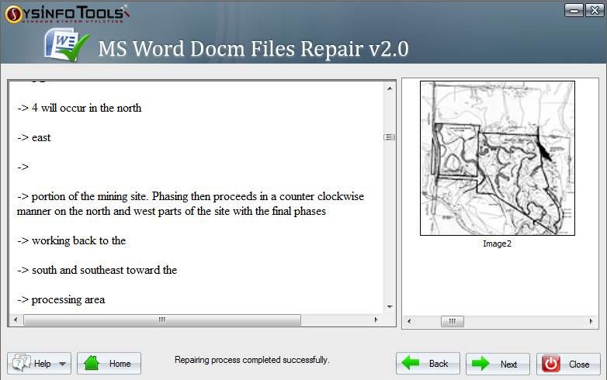Click the green right arrow Next icon
The height and width of the screenshot is (380, 607).
tap(480, 364)
